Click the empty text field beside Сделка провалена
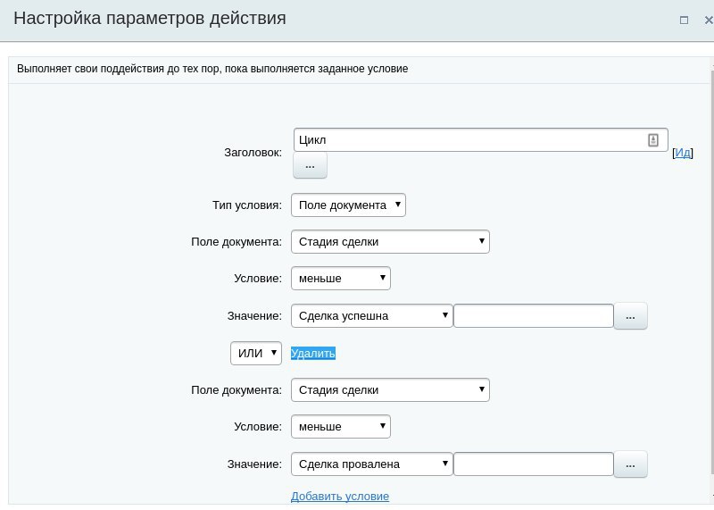The width and height of the screenshot is (714, 510). pyautogui.click(x=534, y=464)
